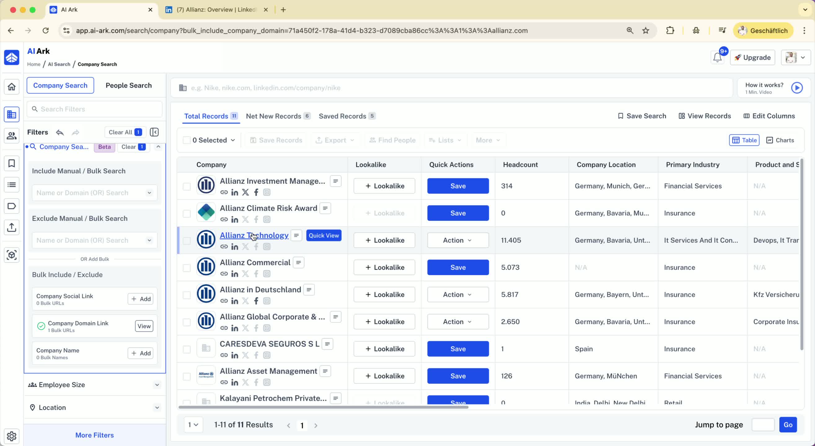Open the LinkedIn icon for Allianz Technology

point(235,247)
